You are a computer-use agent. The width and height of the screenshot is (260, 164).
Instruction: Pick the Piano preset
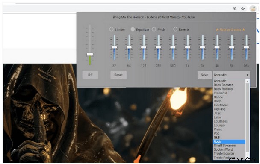point(229,129)
